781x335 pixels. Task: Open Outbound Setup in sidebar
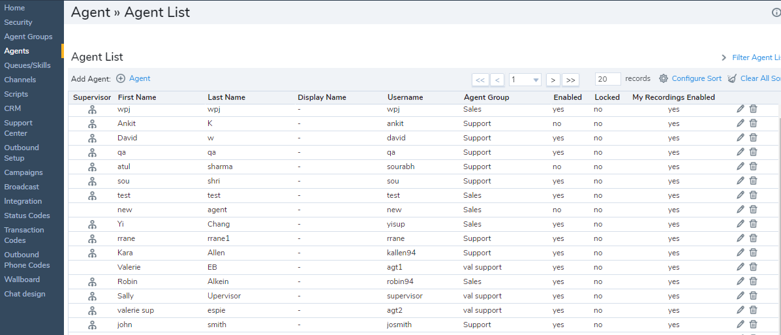click(22, 153)
